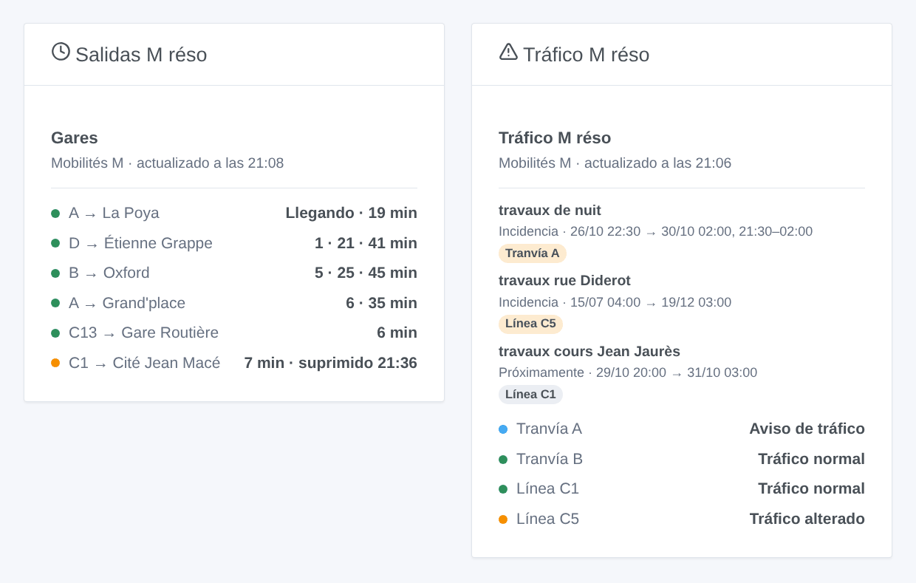This screenshot has height=583, width=916.
Task: Click 'Tráfico normal' for Tranvía B
Action: click(811, 460)
